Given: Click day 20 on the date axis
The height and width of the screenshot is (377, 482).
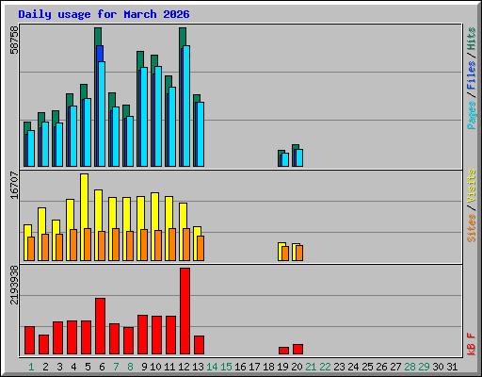Looking at the screenshot, I should click(x=297, y=367).
